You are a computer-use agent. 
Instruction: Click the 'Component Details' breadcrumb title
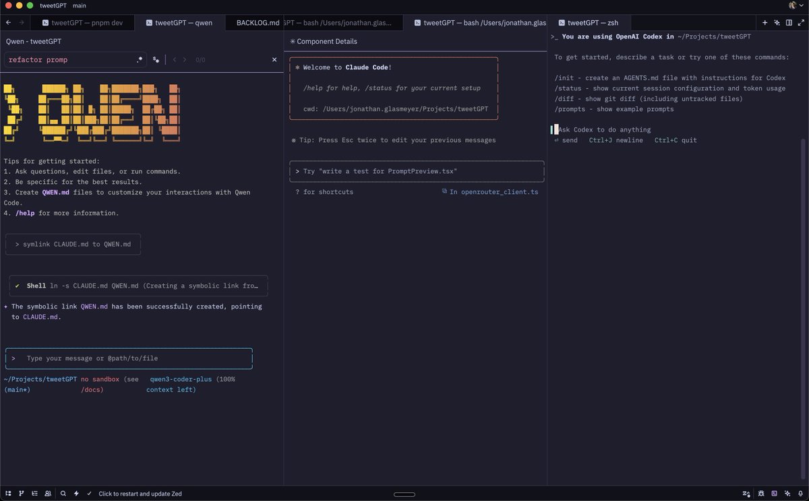coord(324,41)
